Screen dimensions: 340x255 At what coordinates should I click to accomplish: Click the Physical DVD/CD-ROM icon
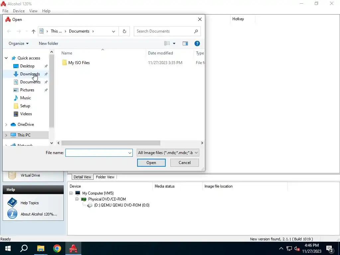83,199
